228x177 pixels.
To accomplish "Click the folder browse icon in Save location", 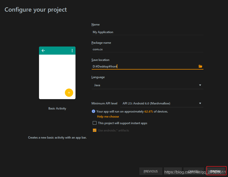I will (200, 66).
